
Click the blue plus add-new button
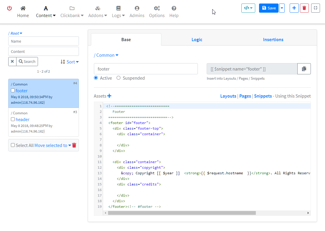tap(294, 8)
